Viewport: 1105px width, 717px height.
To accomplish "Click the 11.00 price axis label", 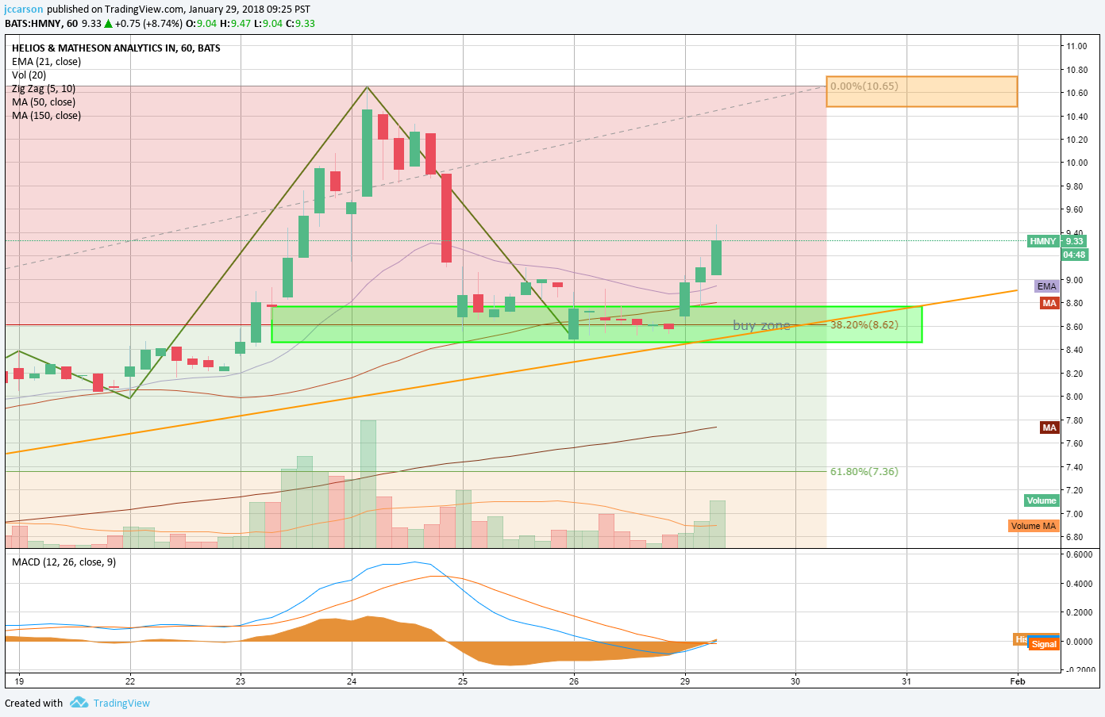I will point(1077,47).
